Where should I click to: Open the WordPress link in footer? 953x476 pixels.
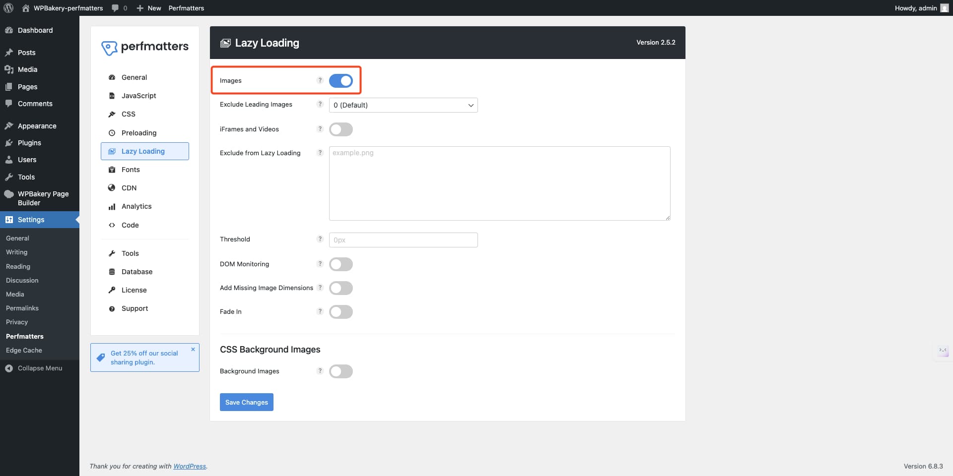click(x=190, y=466)
